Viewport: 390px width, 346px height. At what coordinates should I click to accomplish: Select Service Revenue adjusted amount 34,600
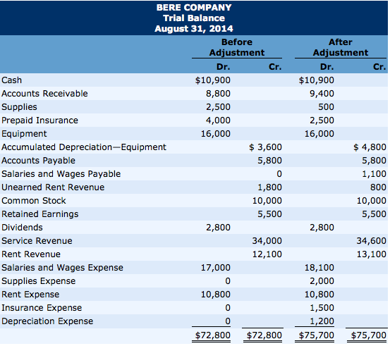pos(372,240)
